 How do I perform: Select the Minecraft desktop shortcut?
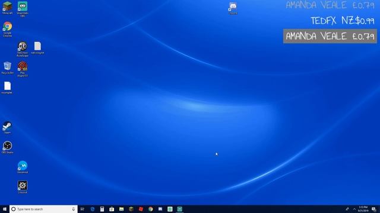[x=7, y=8]
